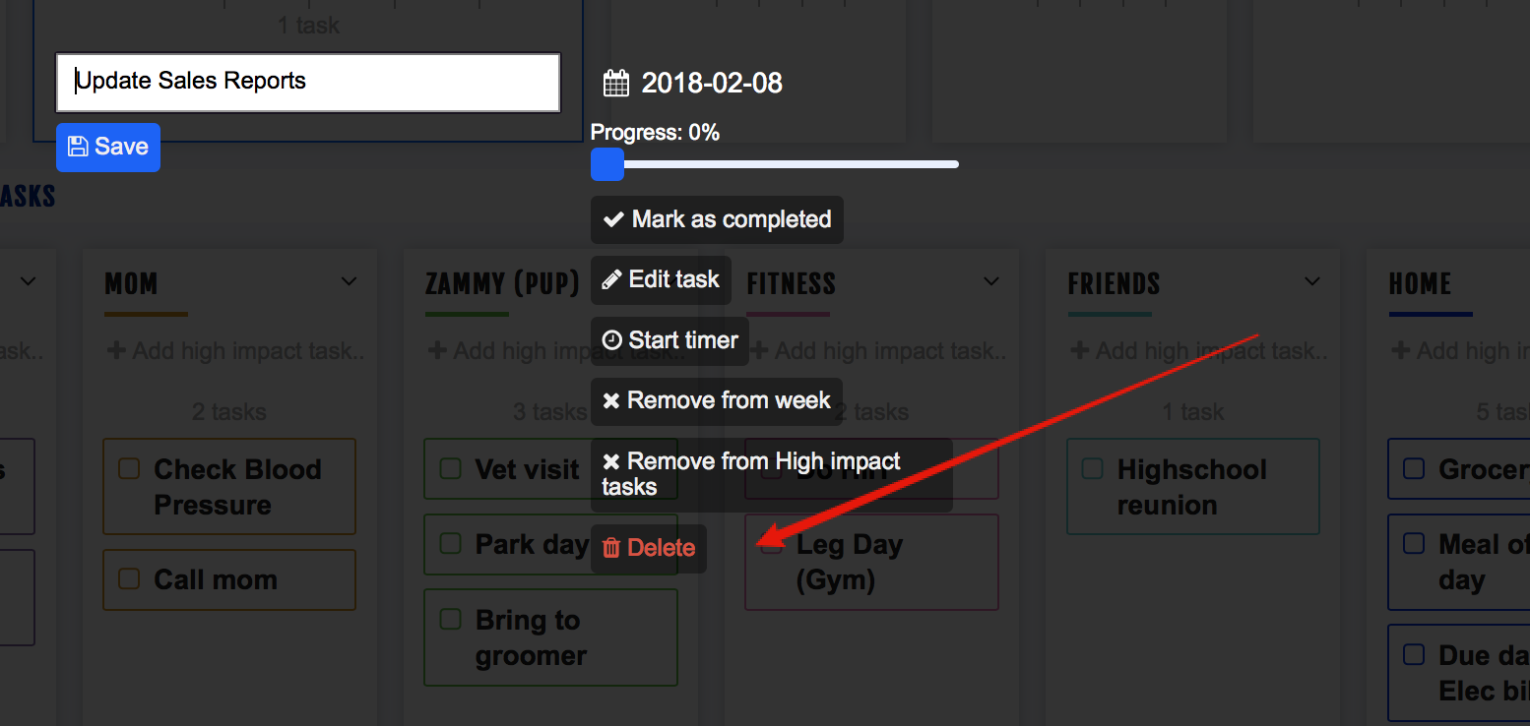Choose Remove from High impact tasks
This screenshot has height=726, width=1530.
tap(772, 474)
